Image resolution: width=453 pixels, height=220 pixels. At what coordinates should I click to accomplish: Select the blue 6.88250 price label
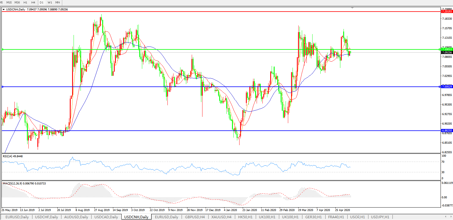coord(446,131)
